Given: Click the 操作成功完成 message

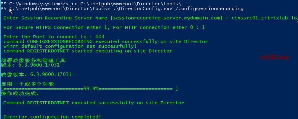Looking at the screenshot, I should point(20,93).
